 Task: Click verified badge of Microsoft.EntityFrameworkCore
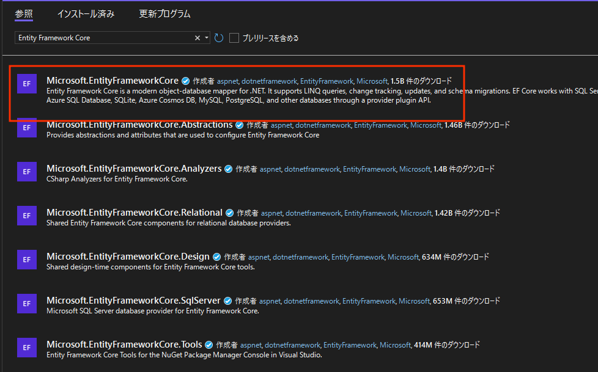[186, 81]
